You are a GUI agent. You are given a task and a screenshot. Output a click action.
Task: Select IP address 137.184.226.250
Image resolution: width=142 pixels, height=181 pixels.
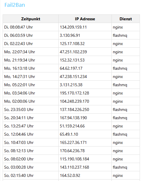(x=74, y=109)
